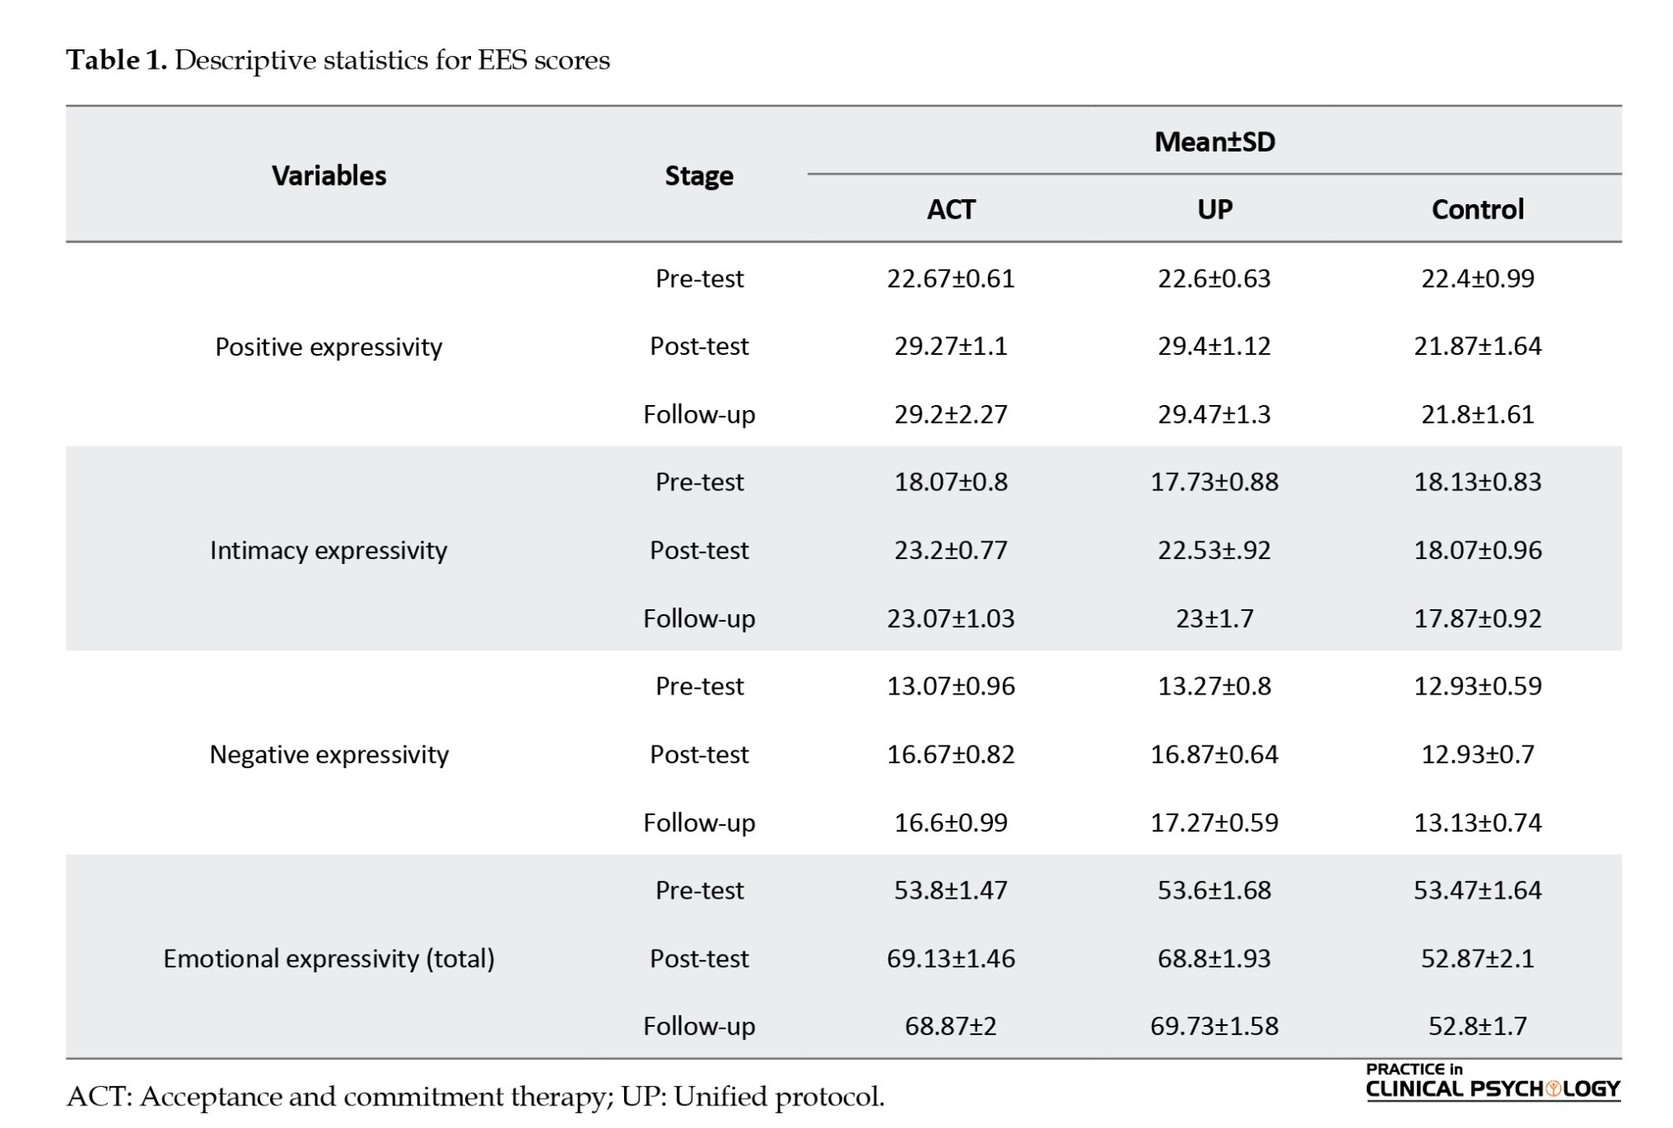The height and width of the screenshot is (1128, 1673).
Task: Select the Positive expressivity row label
Action: 329,346
